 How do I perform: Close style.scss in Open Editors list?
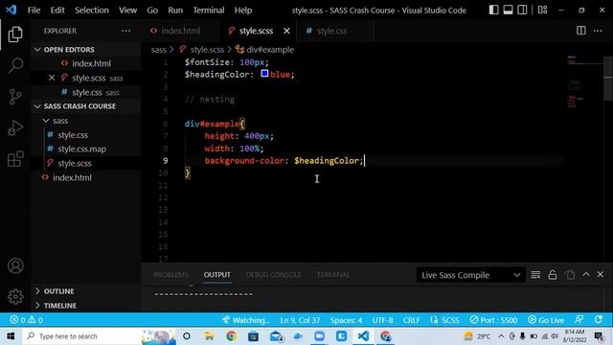[x=52, y=78]
